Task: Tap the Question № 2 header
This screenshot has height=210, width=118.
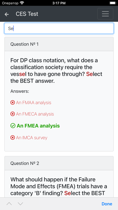Action: (x=59, y=163)
